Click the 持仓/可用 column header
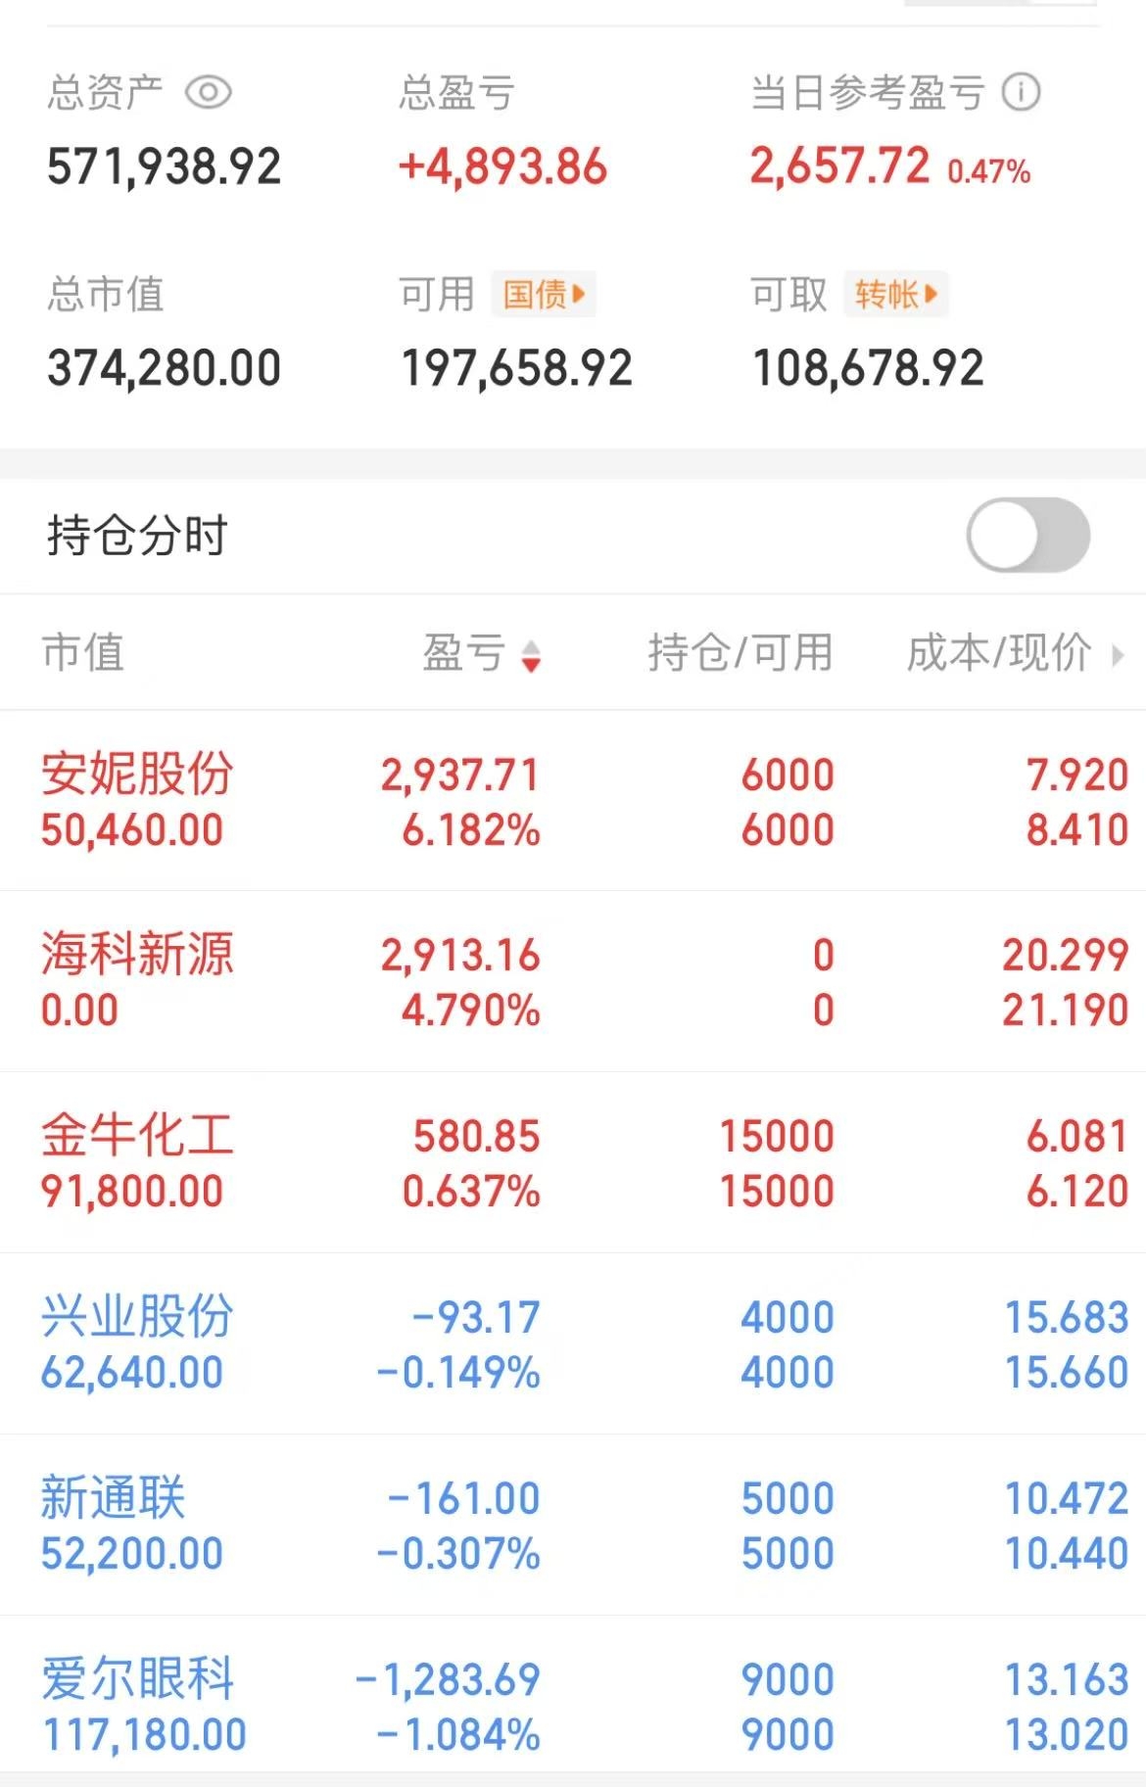Image resolution: width=1146 pixels, height=1787 pixels. [740, 652]
